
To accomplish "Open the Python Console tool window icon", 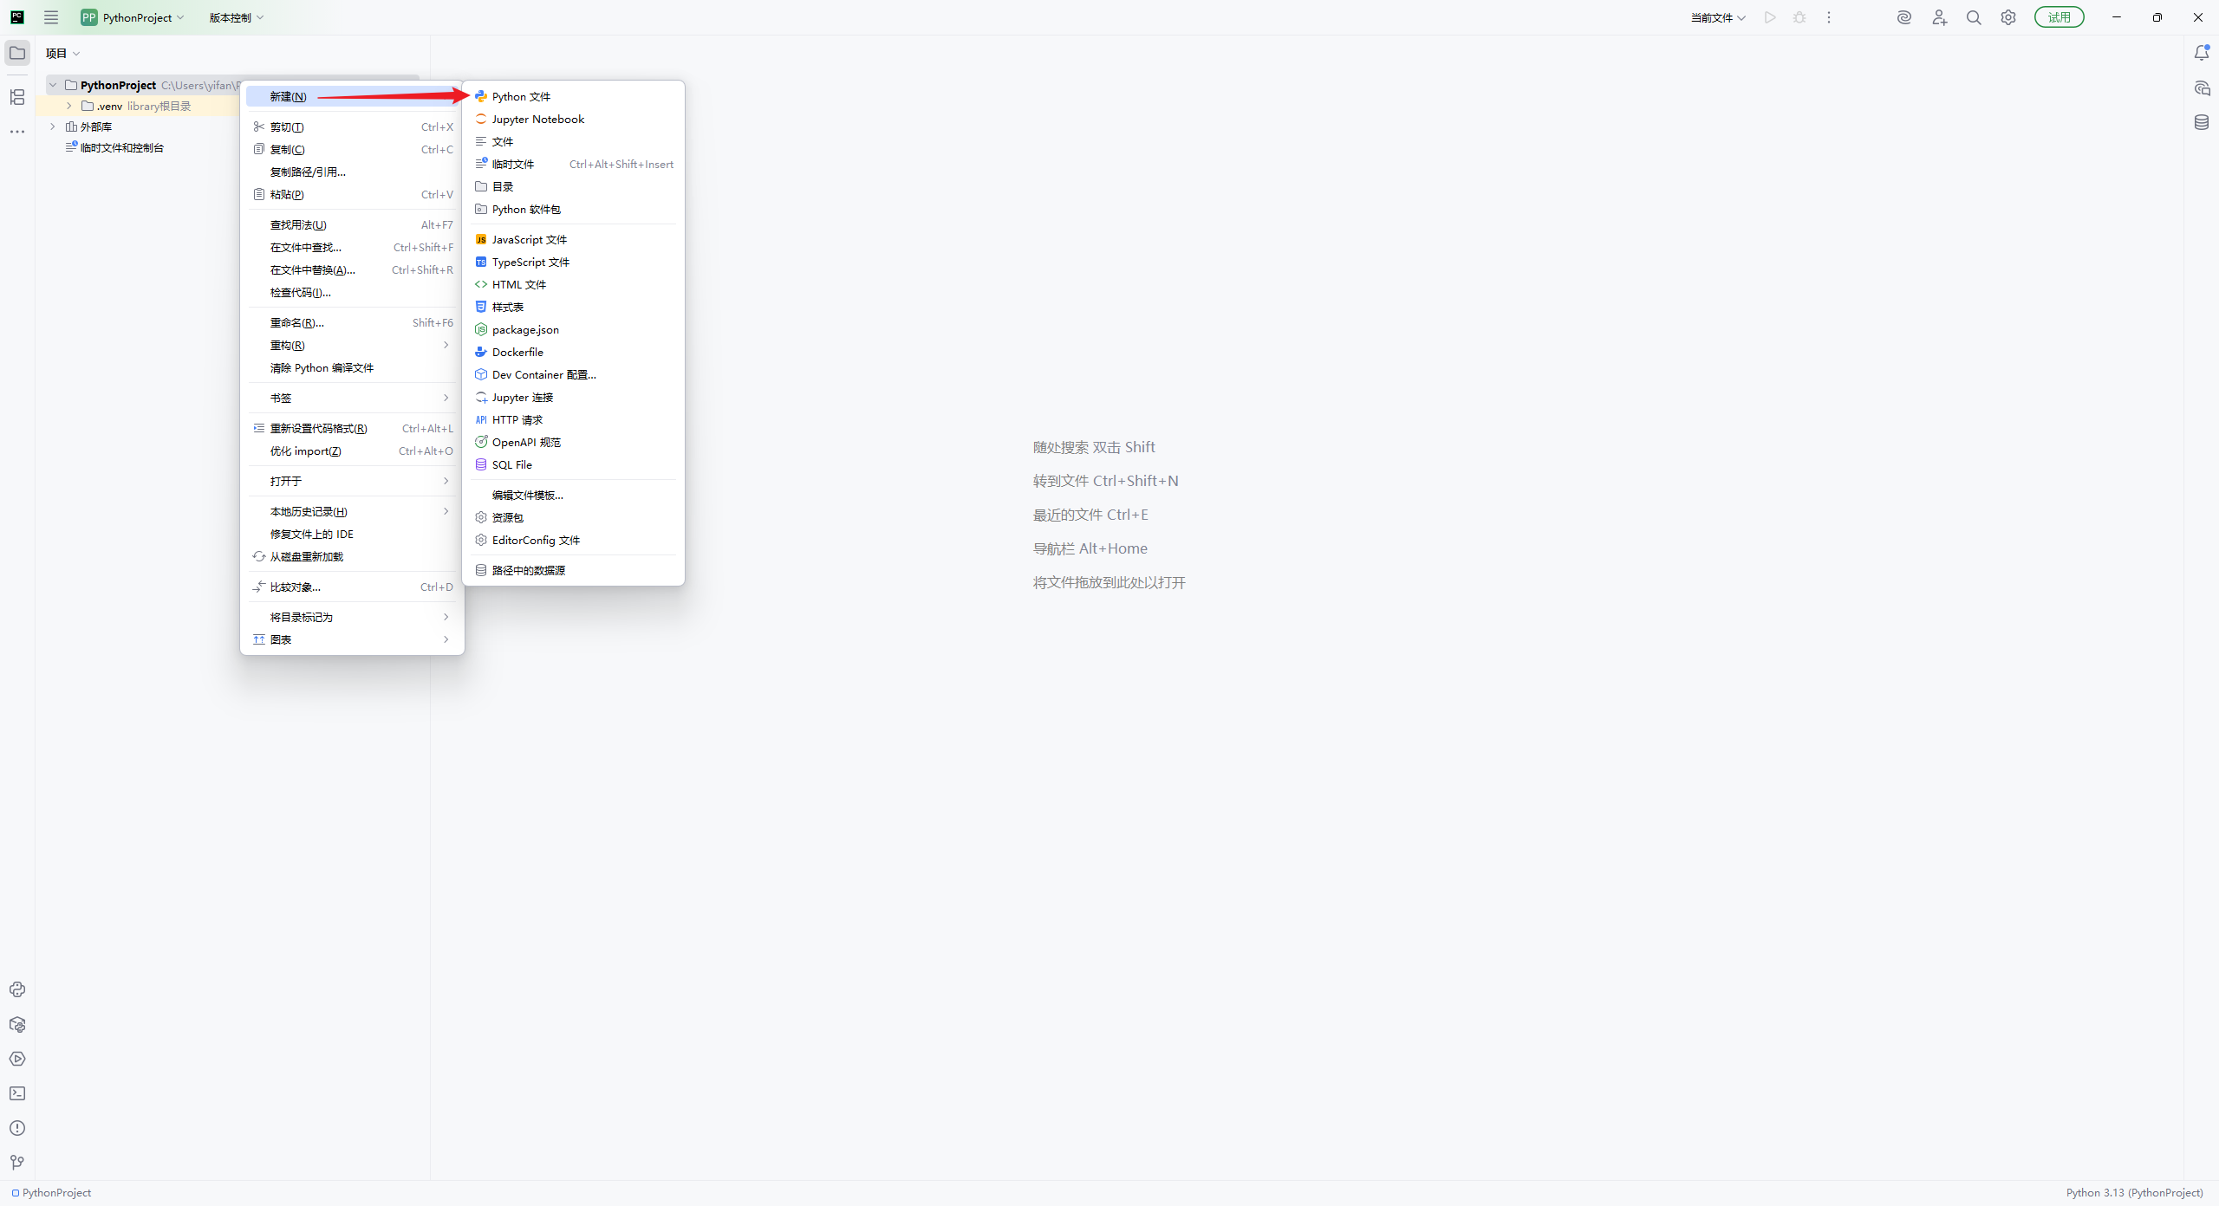I will coord(17,989).
